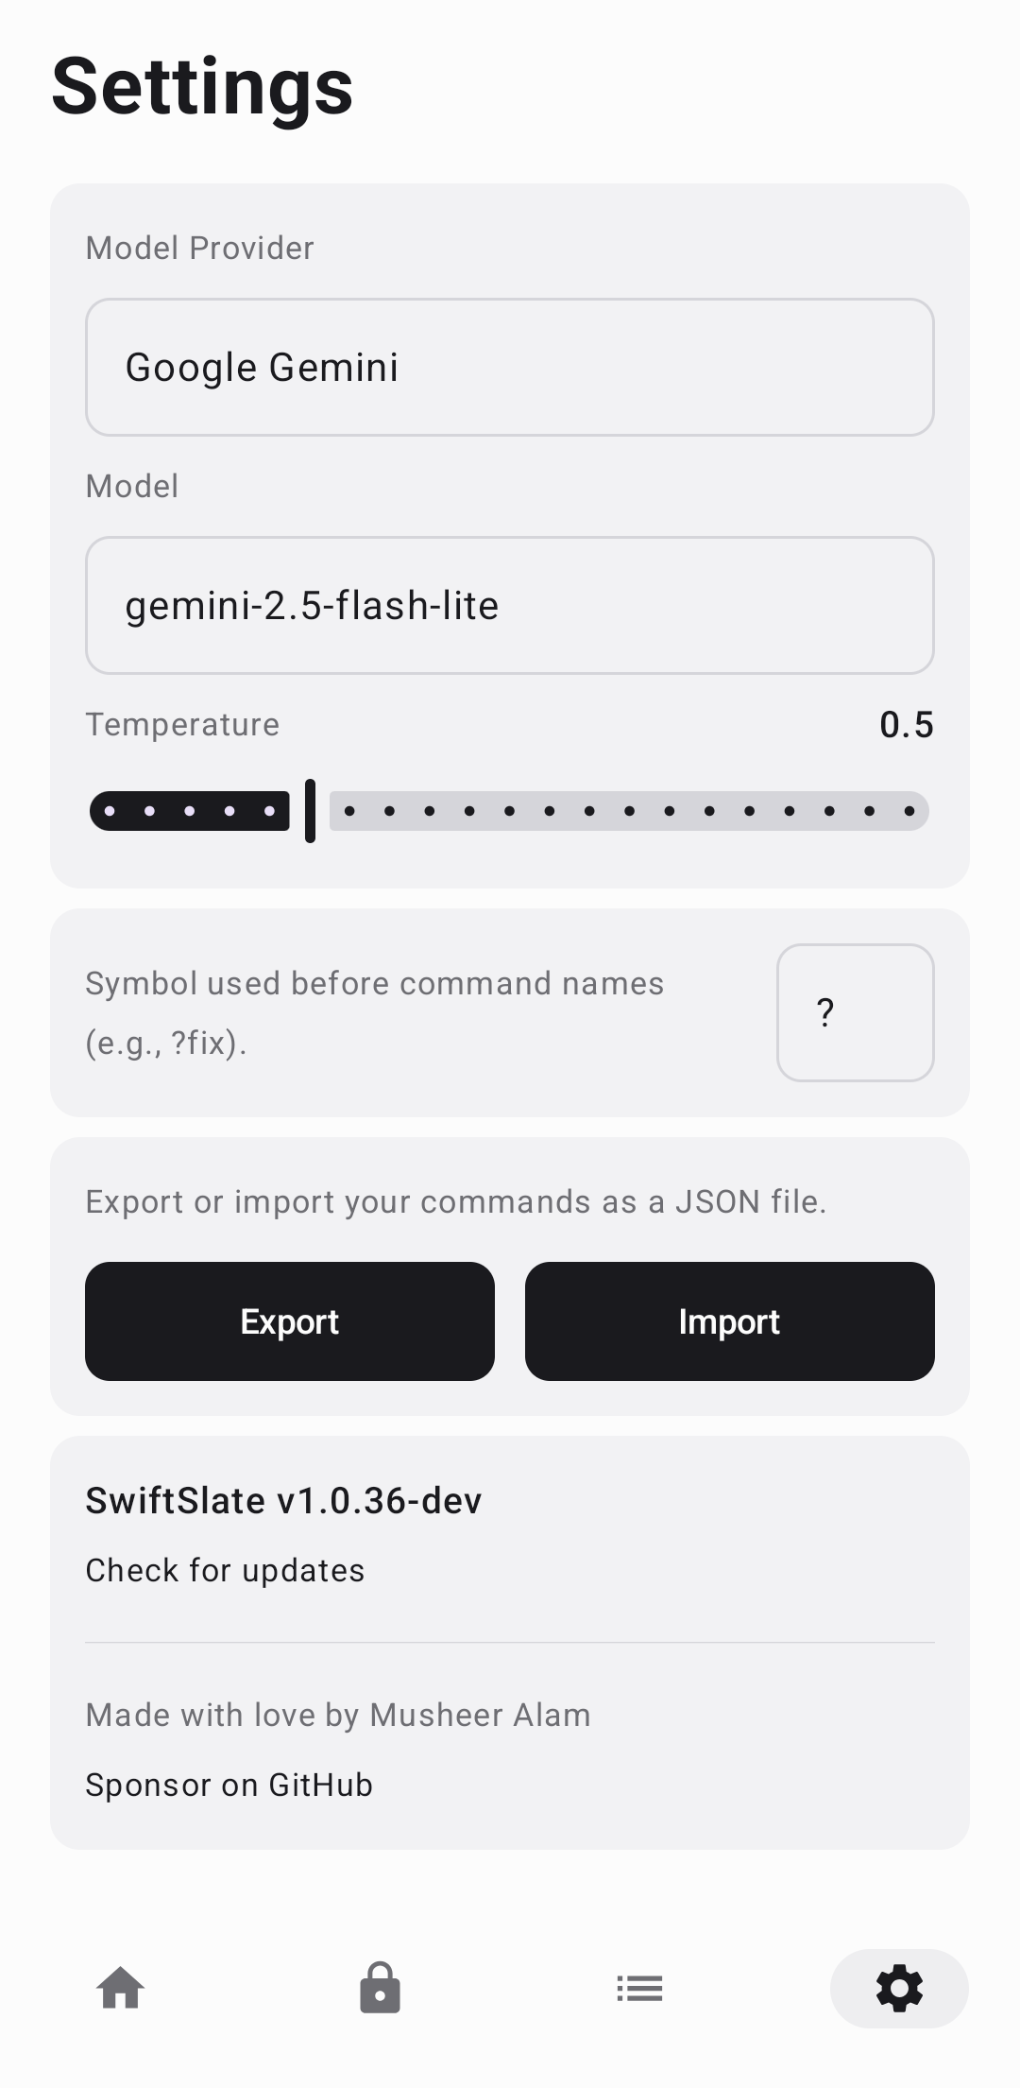Screen dimensions: 1020x2088
Task: Change the model from gemini-2.5-flash-lite
Action: [x=510, y=605]
